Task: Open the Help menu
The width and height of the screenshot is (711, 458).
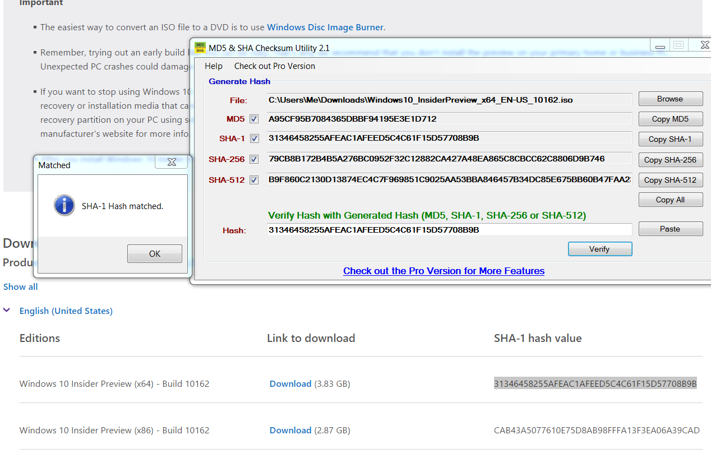Action: coord(214,66)
